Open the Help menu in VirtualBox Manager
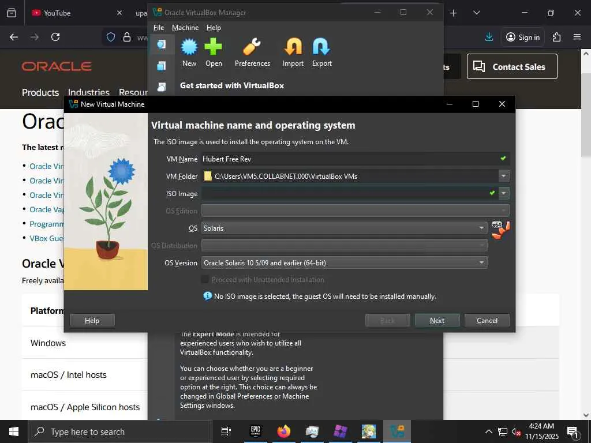 [214, 28]
